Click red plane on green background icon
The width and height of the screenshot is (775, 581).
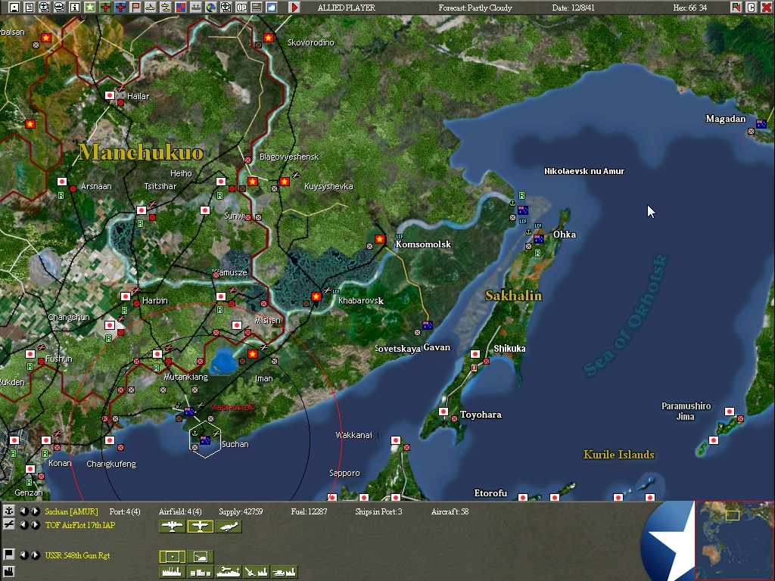point(104,8)
